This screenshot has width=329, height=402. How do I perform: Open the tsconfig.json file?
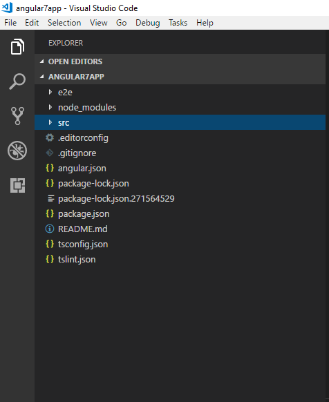coord(83,244)
